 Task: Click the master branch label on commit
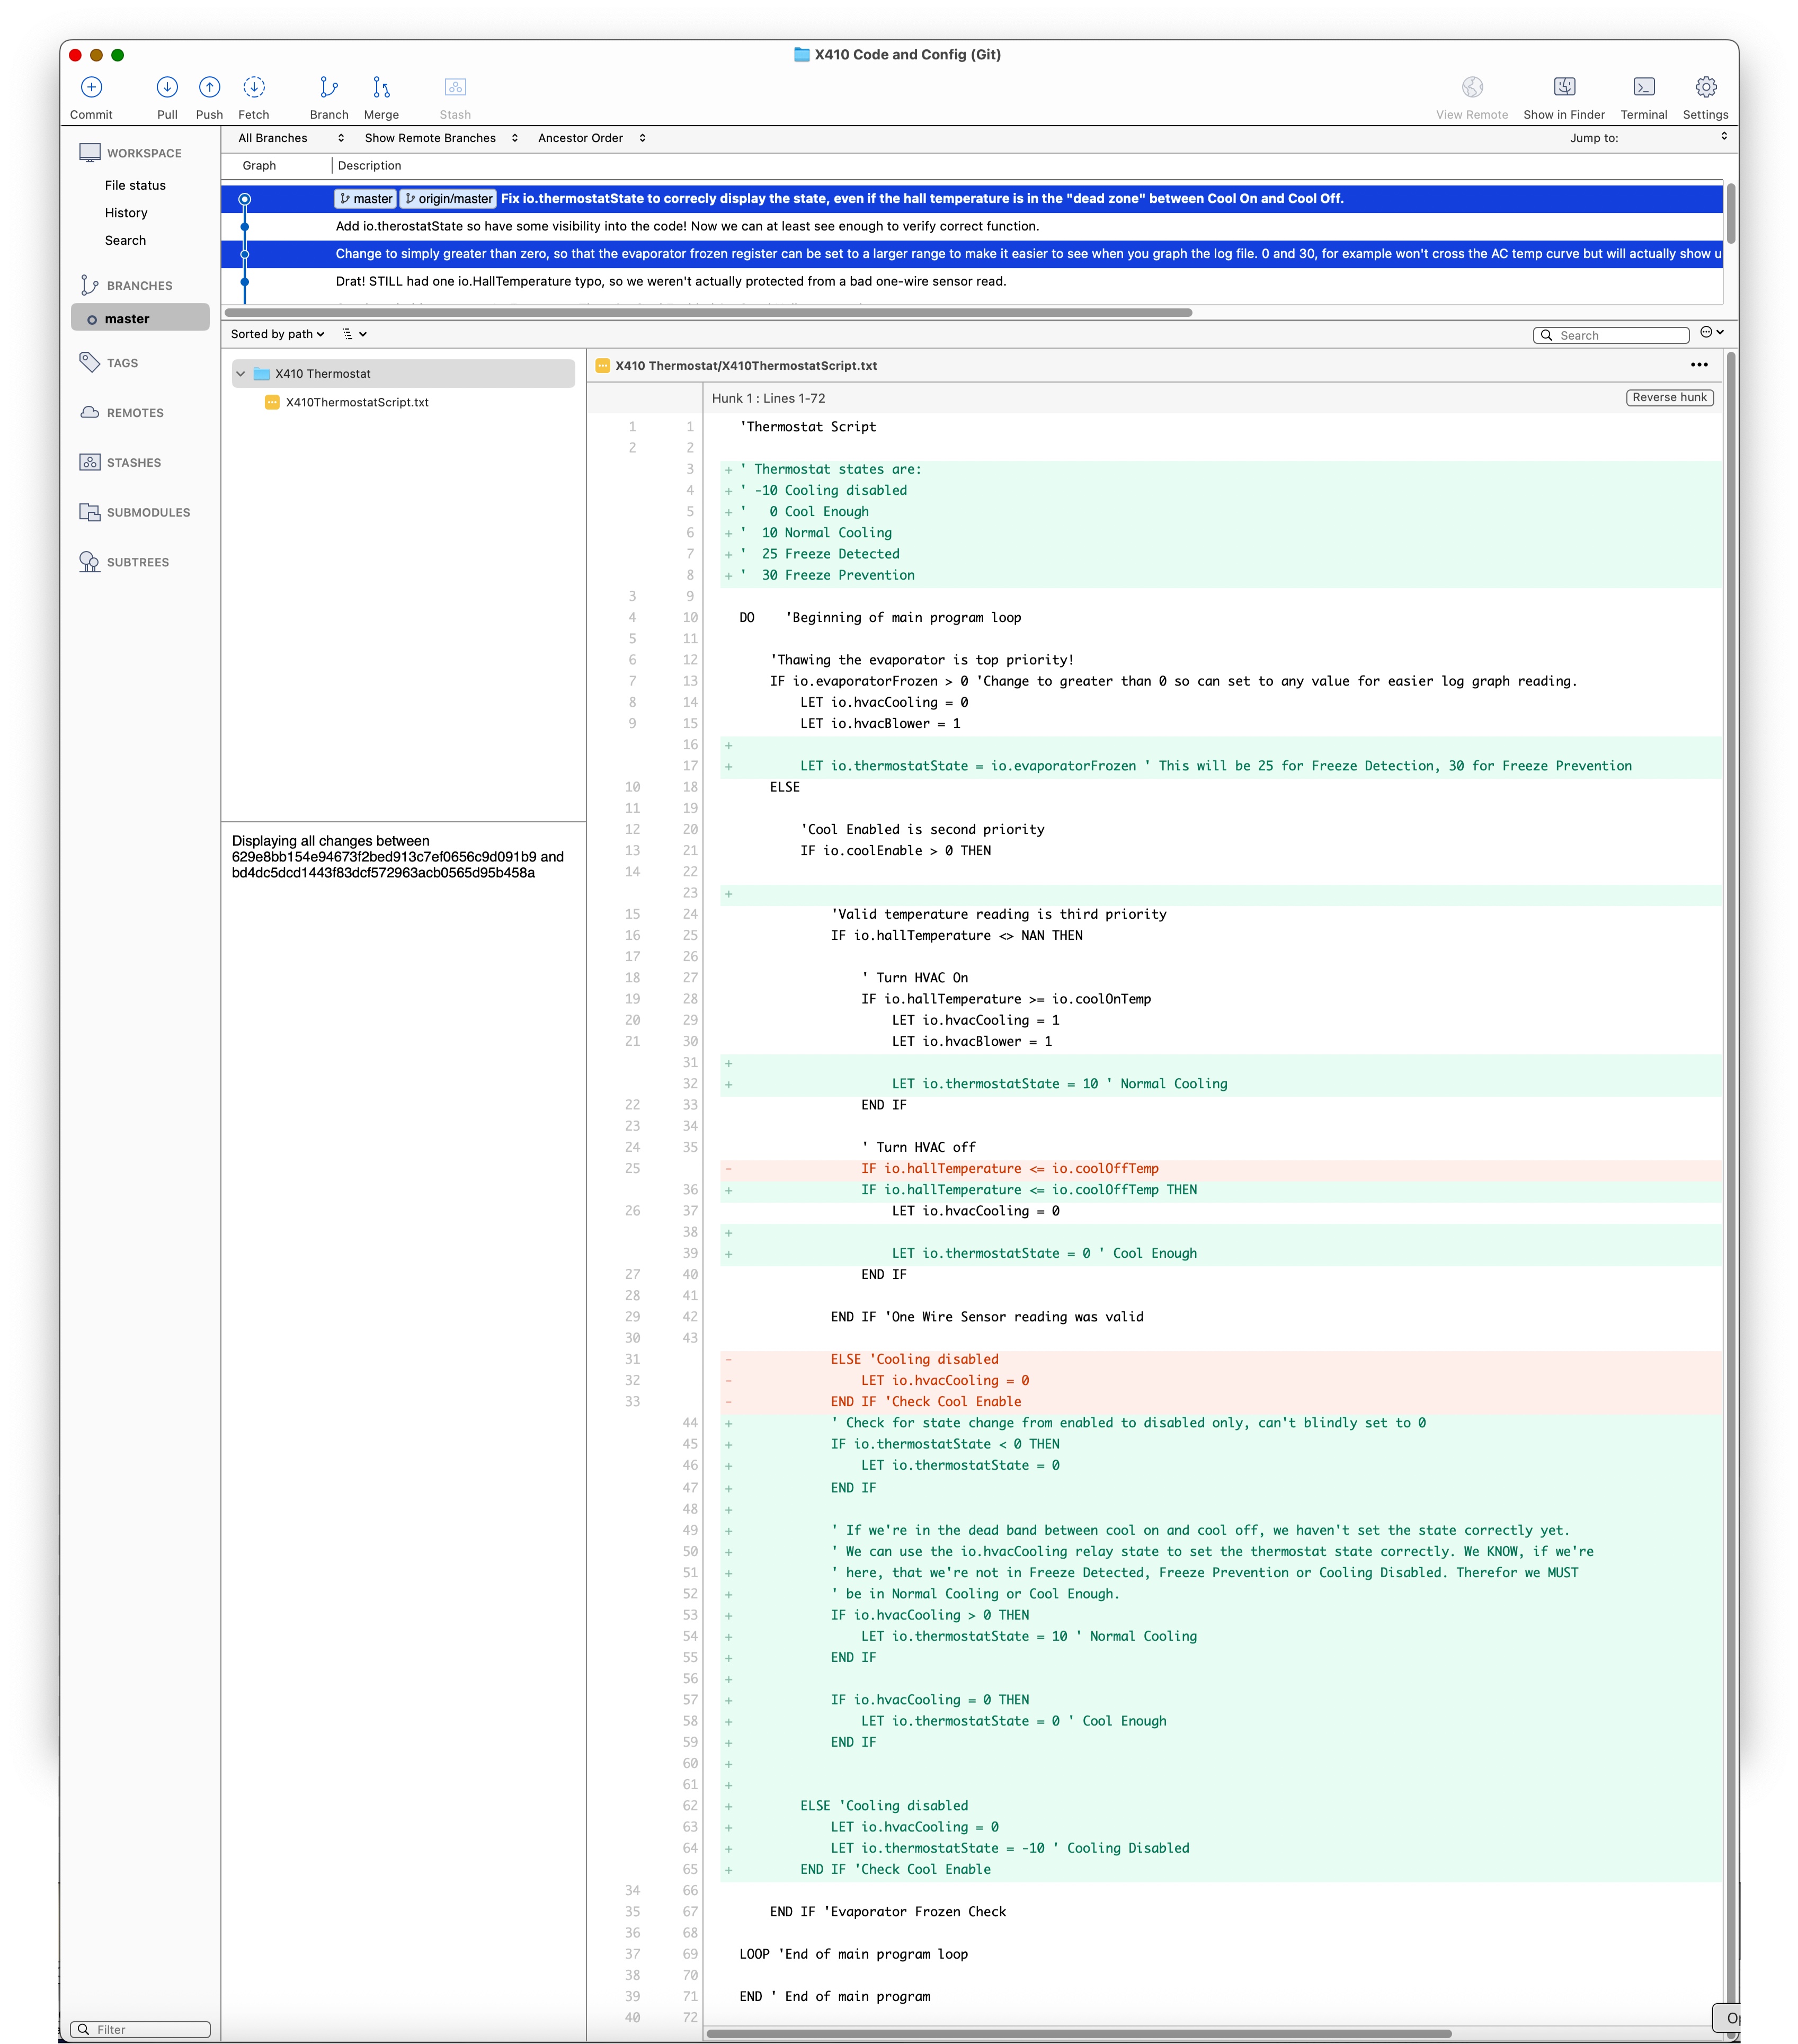[365, 198]
